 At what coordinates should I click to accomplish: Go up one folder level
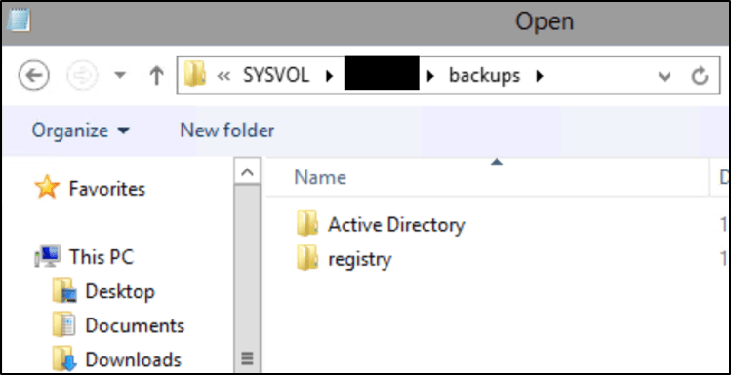tap(156, 75)
